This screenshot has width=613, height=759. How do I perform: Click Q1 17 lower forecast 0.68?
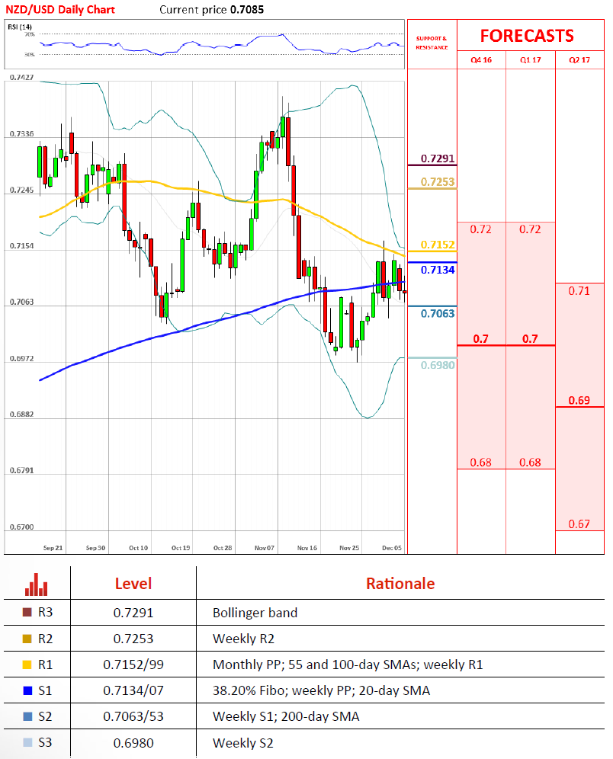coord(530,463)
